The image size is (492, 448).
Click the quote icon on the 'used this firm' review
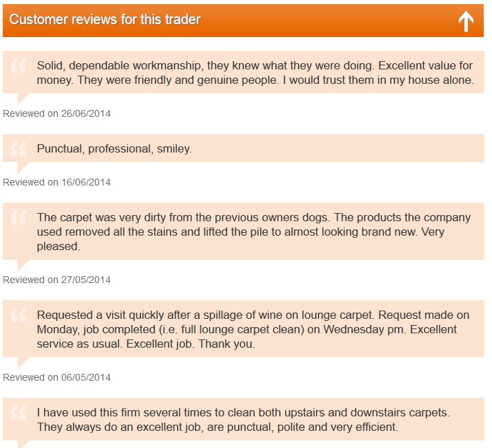pos(19,414)
